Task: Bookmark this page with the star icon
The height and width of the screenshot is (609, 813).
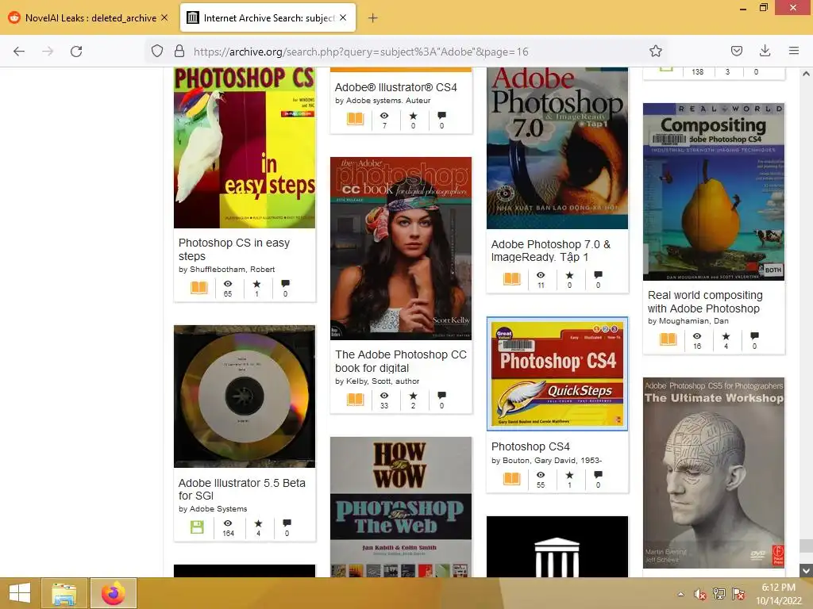Action: tap(655, 52)
